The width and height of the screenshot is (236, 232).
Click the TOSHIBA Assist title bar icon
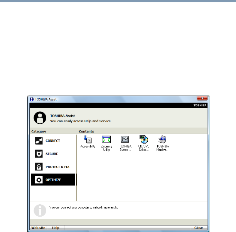(32, 99)
